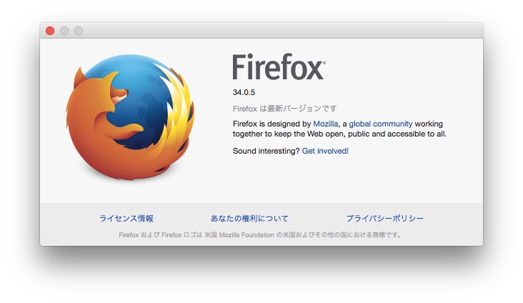Click 'Firefox は最新バージョンです' update status
The width and height of the screenshot is (523, 303).
point(285,109)
